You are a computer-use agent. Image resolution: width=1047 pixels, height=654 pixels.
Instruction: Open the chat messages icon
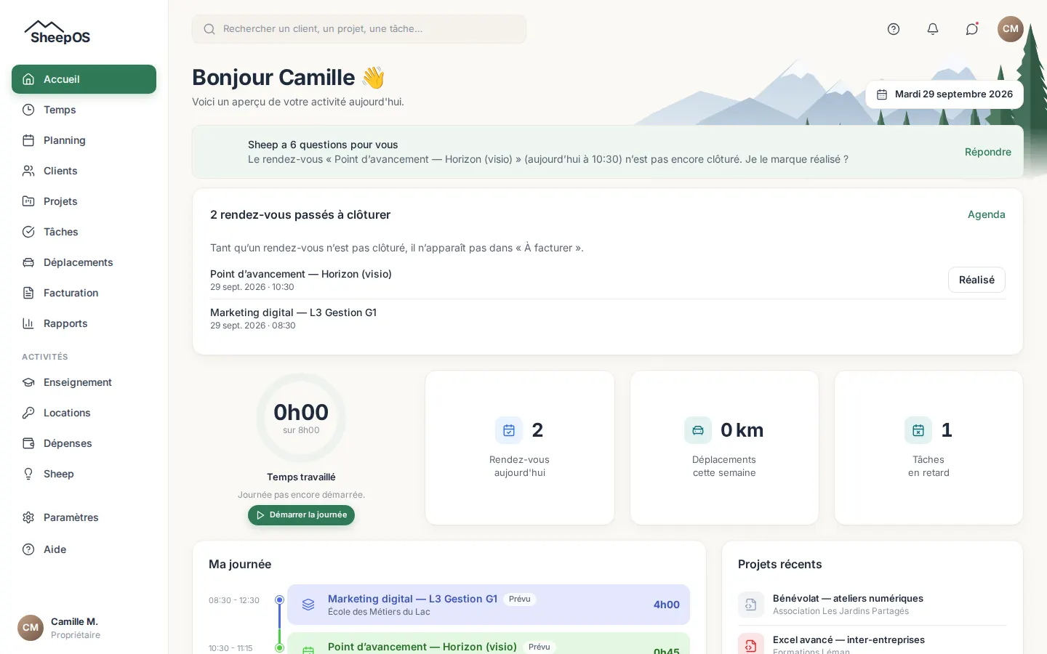(972, 29)
